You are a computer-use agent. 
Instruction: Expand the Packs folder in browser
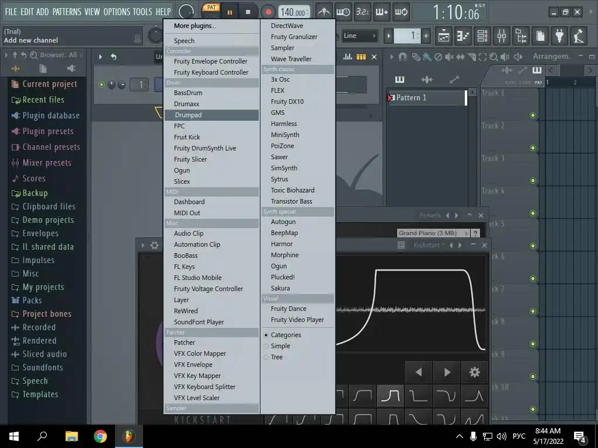[27, 300]
